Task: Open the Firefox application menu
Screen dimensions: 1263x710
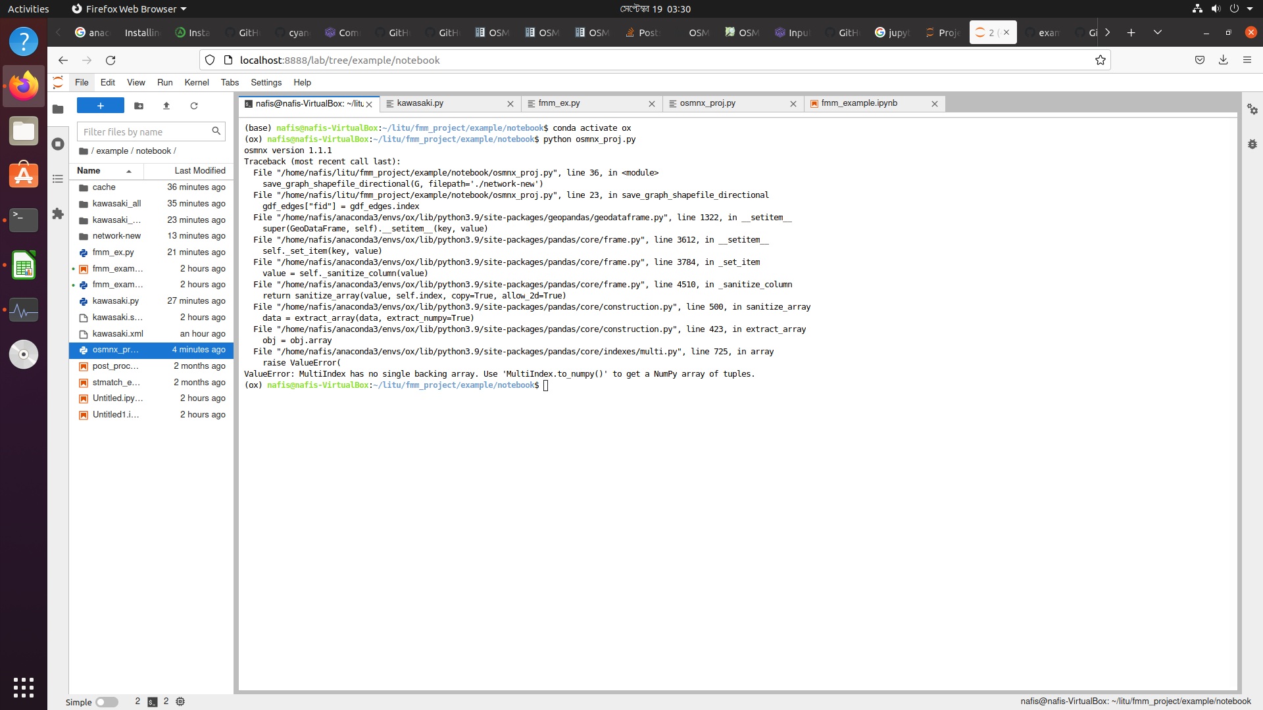Action: pos(1248,60)
